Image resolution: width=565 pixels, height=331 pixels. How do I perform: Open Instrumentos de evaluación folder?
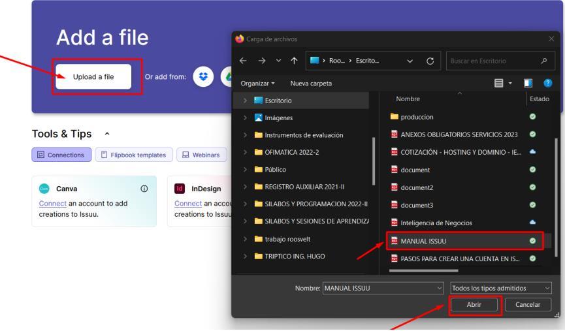pos(304,135)
